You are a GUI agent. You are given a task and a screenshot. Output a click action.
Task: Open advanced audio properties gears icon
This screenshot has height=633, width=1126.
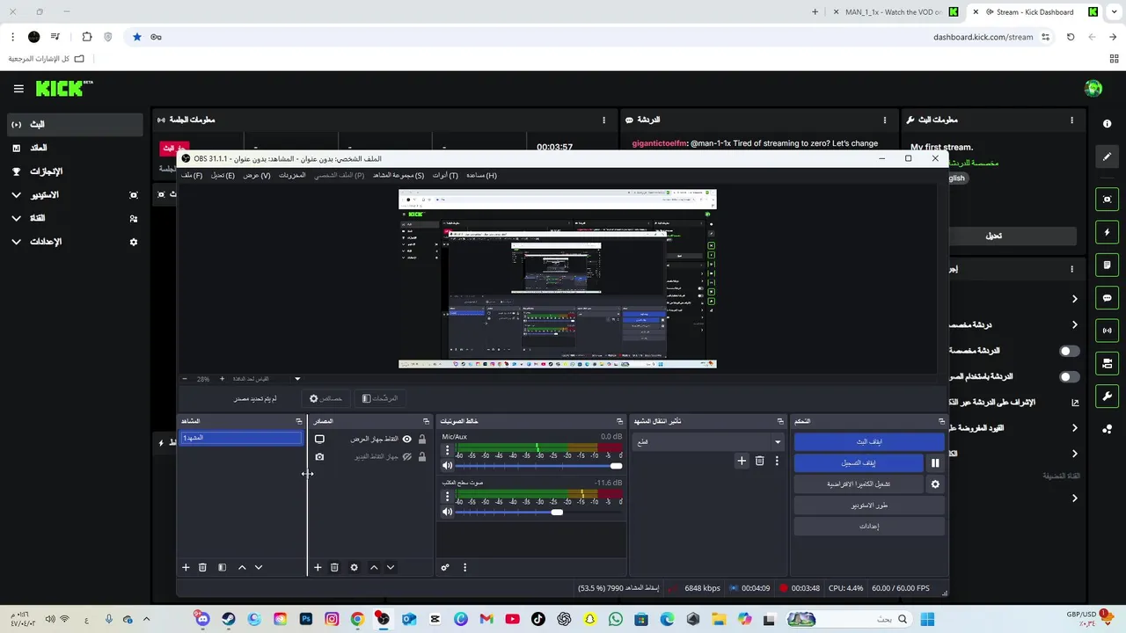[445, 567]
